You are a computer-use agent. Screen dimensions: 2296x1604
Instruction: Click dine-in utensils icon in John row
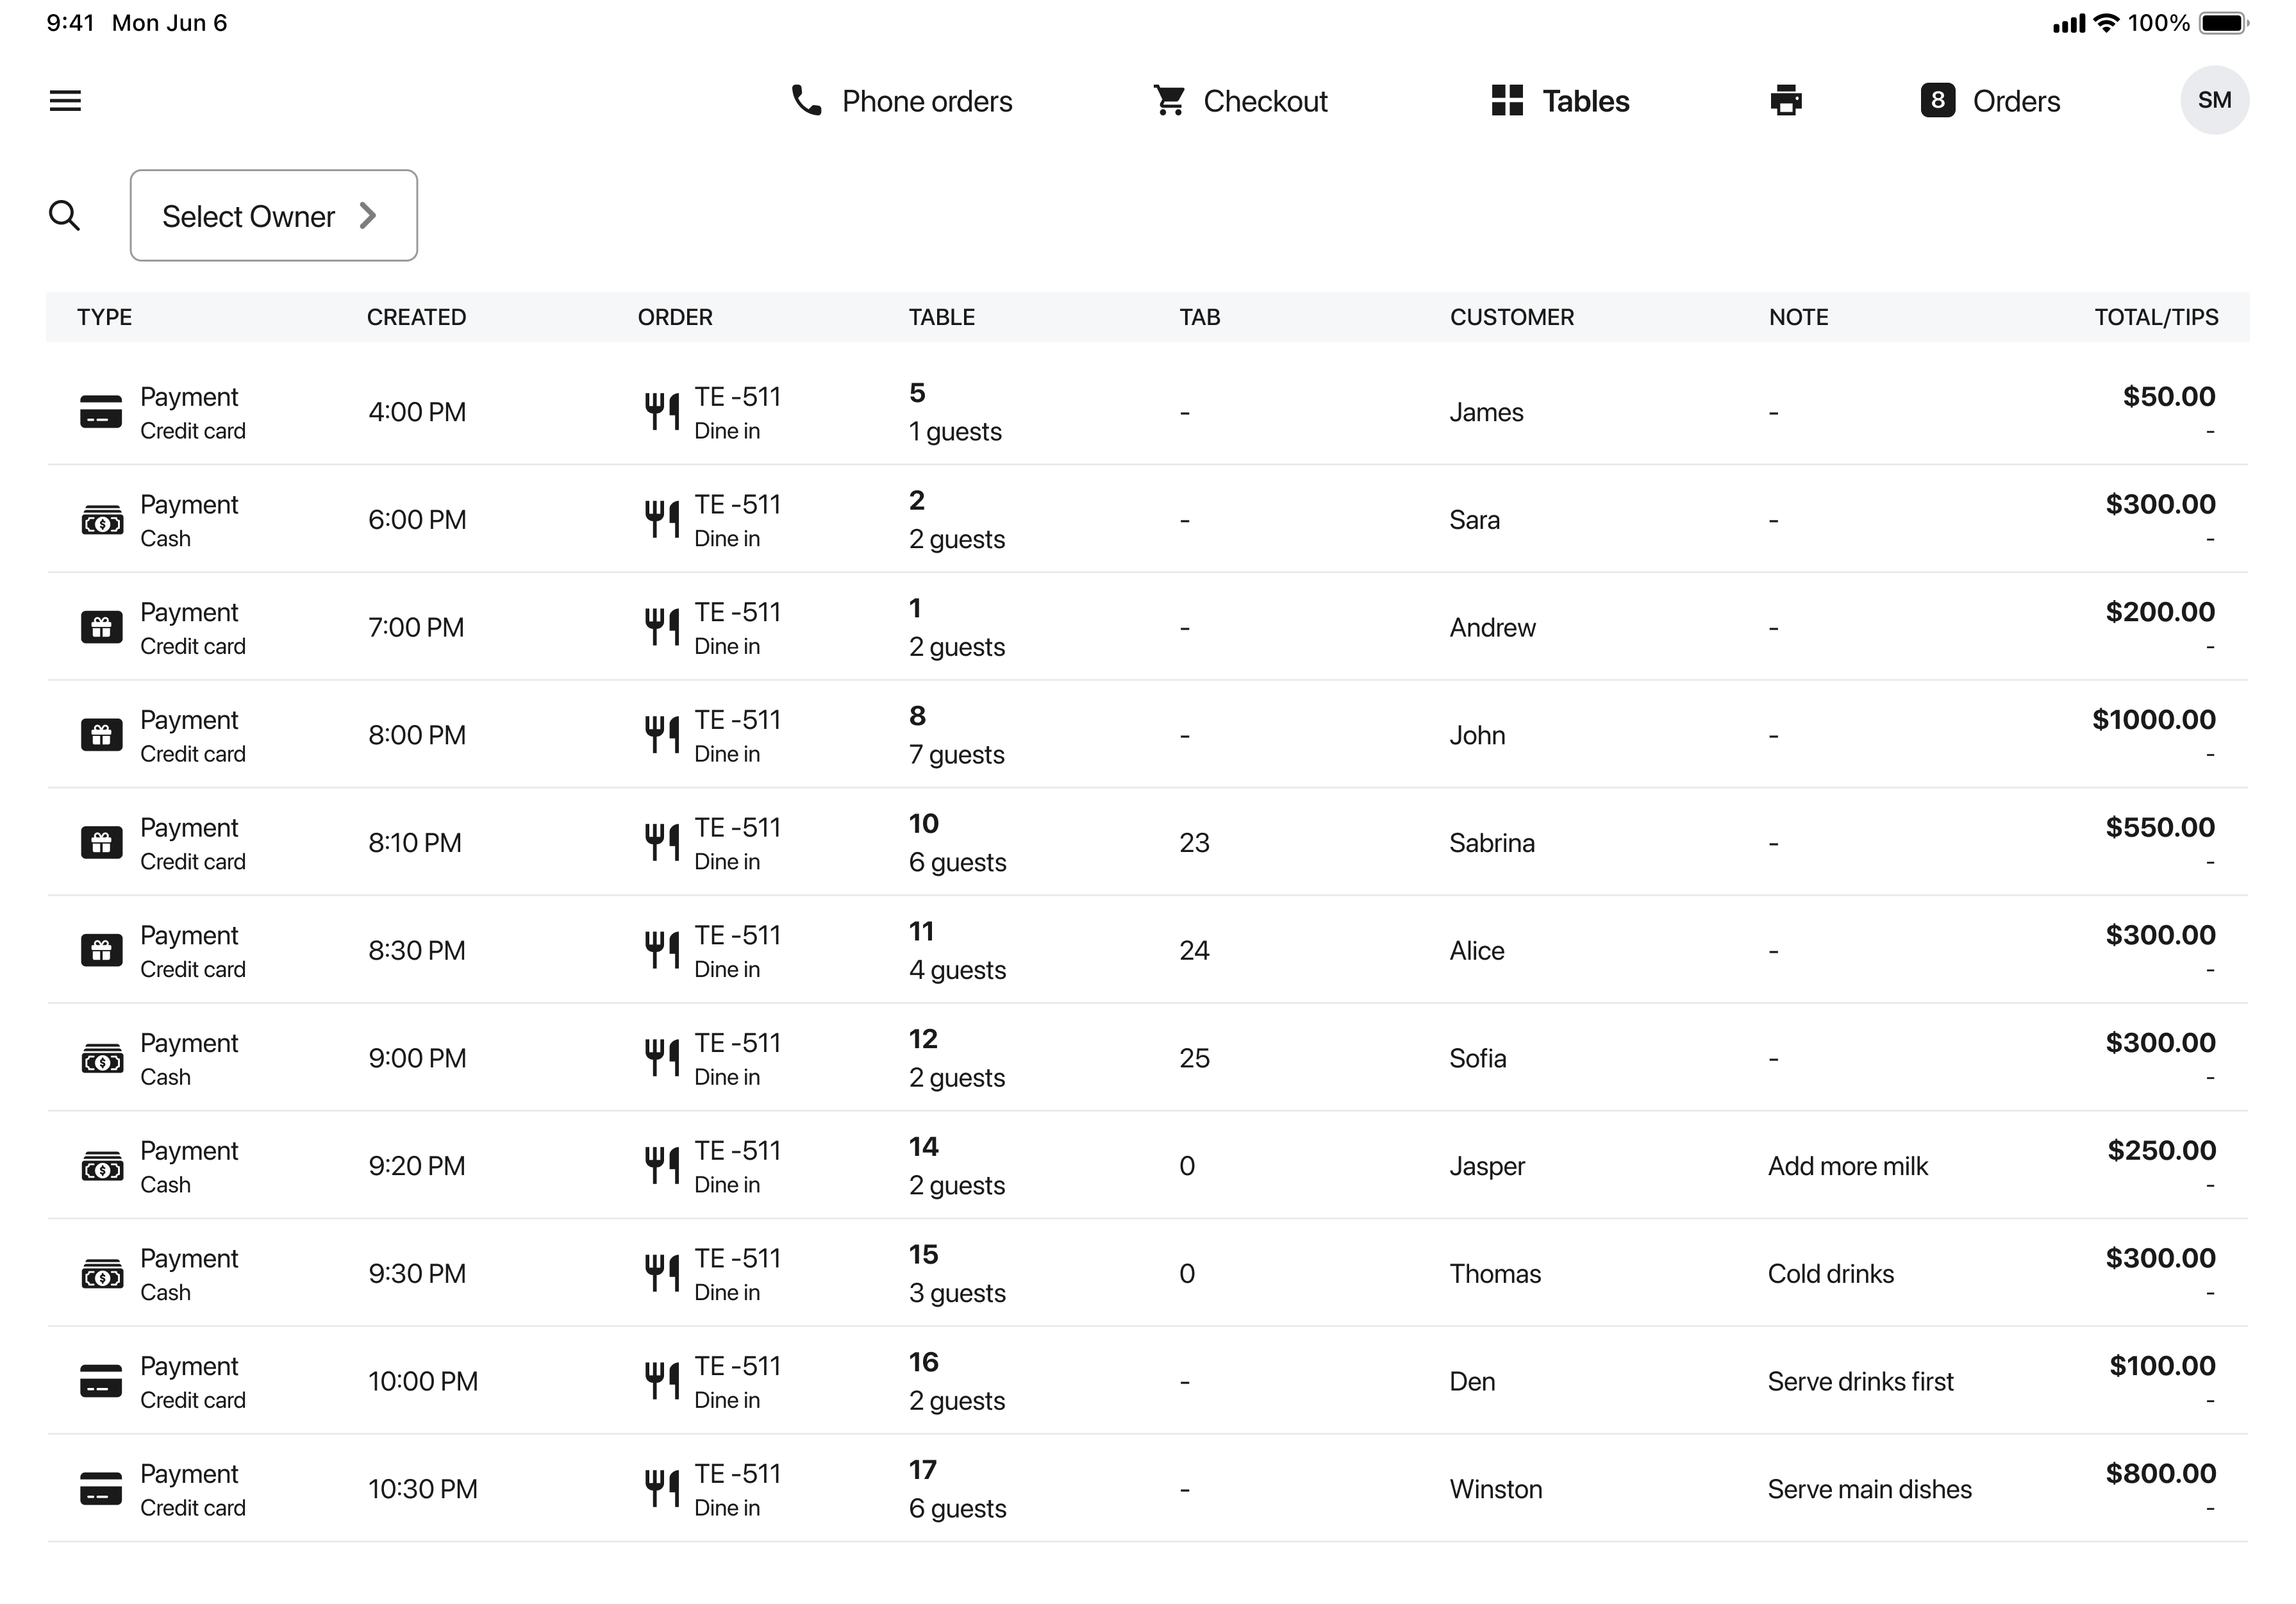661,735
